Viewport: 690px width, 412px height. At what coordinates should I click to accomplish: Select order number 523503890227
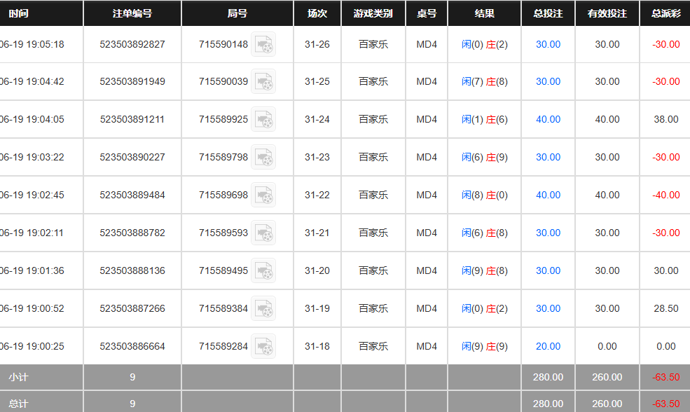point(132,157)
